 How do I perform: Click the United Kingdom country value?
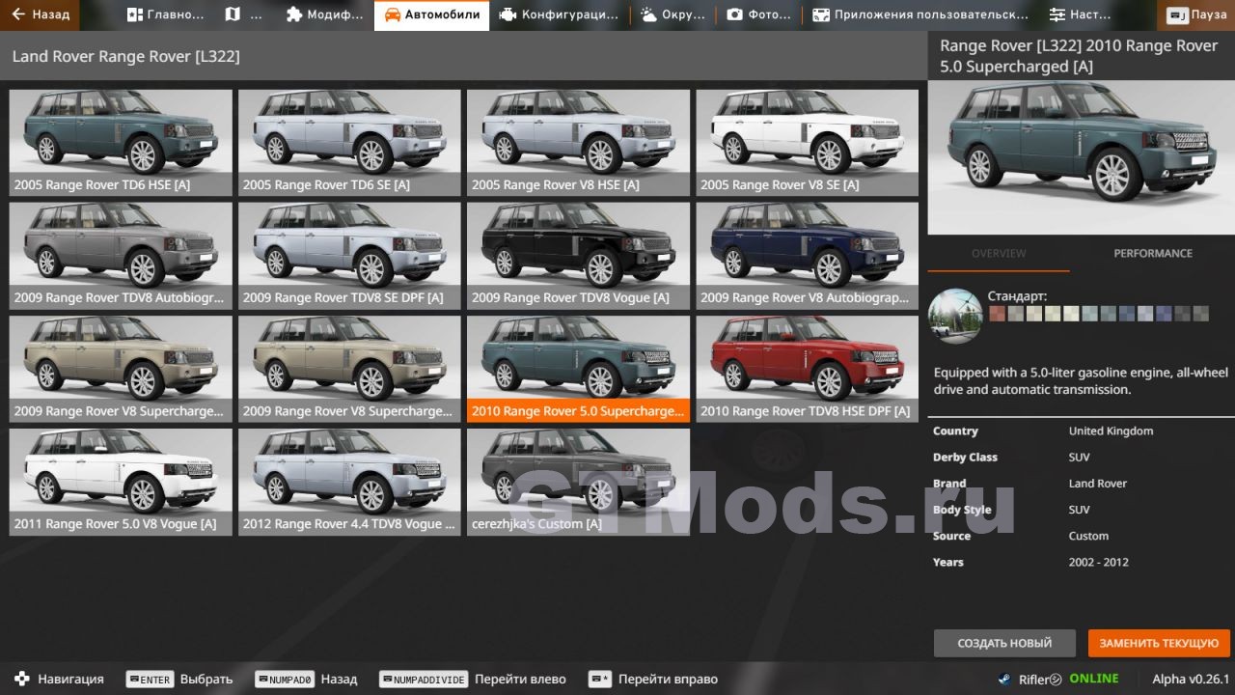click(x=1111, y=431)
